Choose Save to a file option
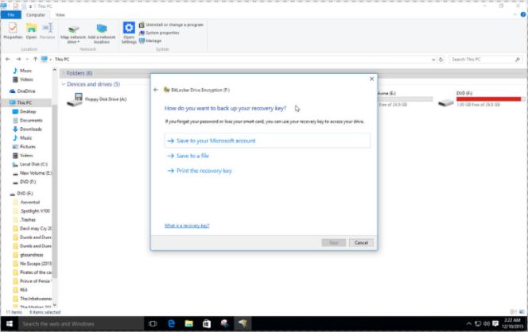Image resolution: width=528 pixels, height=332 pixels. (x=188, y=156)
